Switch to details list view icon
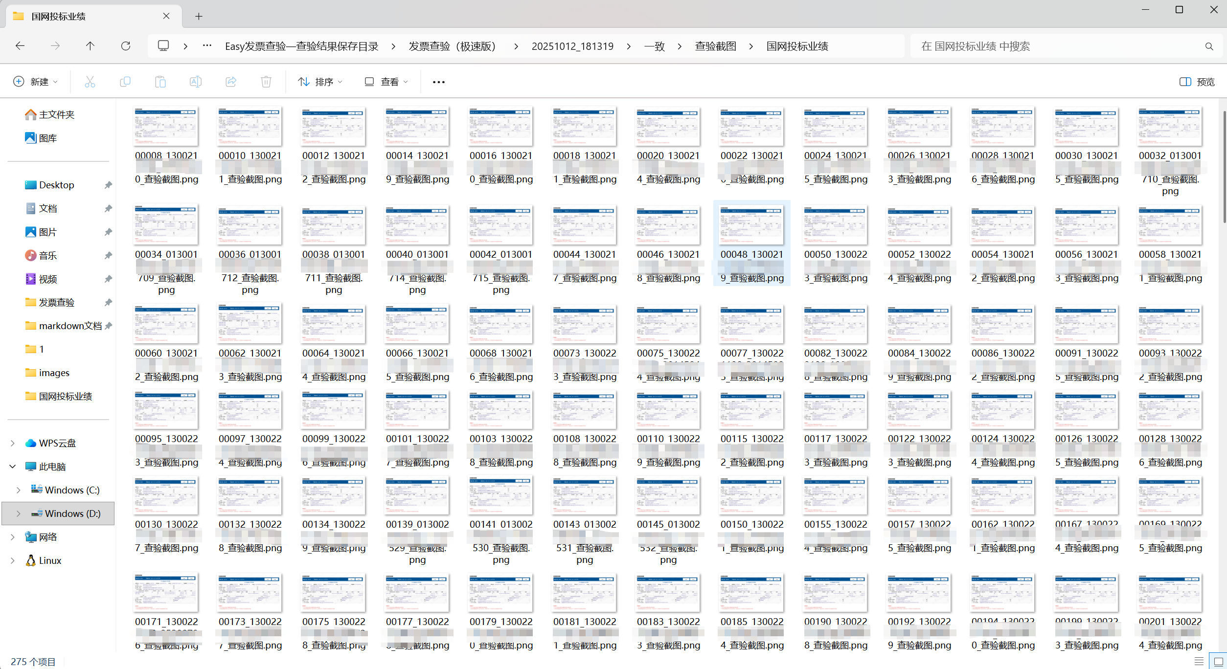Image resolution: width=1227 pixels, height=669 pixels. coord(1199,661)
